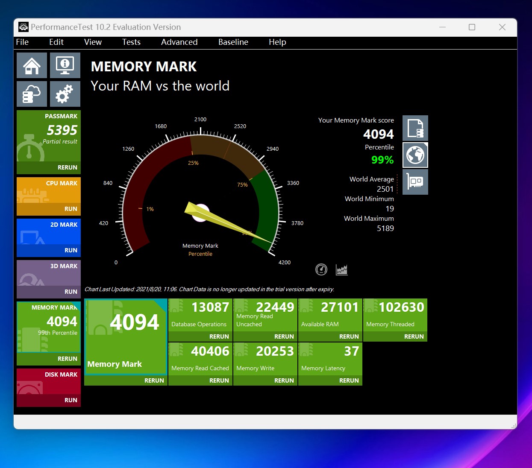Switch to distribution chart view icon
The image size is (532, 468).
(342, 269)
